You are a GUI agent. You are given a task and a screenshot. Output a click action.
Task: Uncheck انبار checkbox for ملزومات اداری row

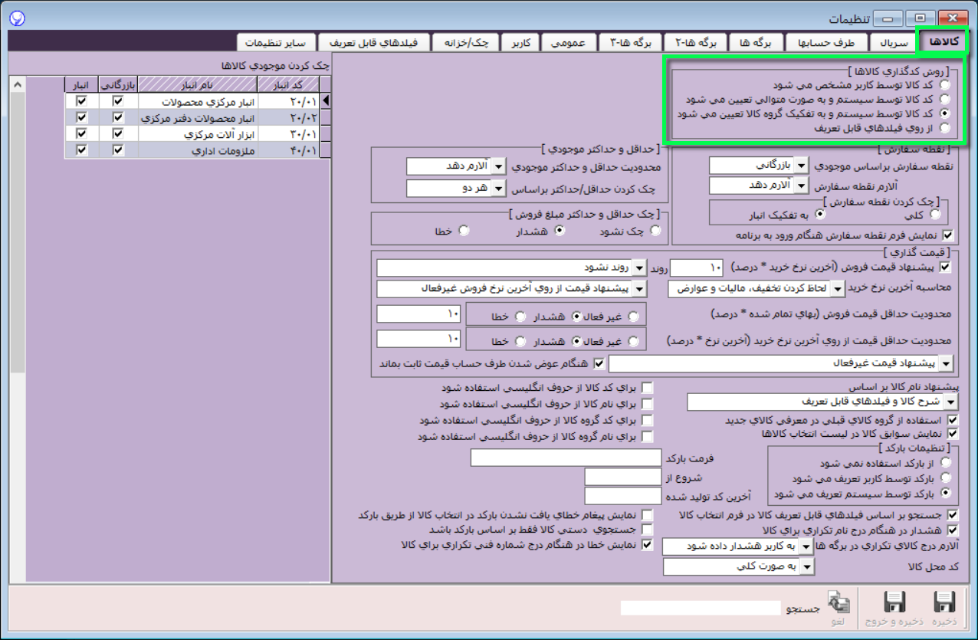point(81,151)
